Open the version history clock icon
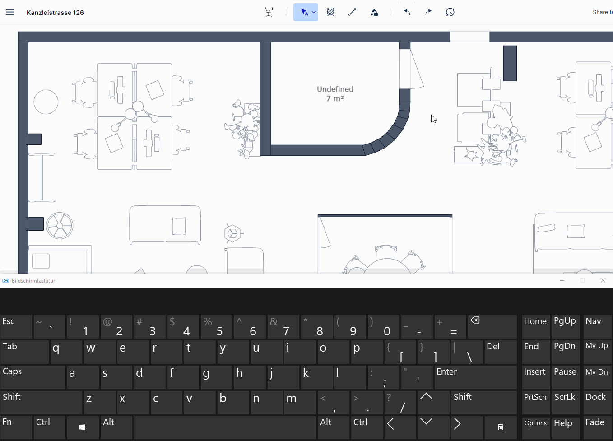This screenshot has width=613, height=441. [x=450, y=12]
